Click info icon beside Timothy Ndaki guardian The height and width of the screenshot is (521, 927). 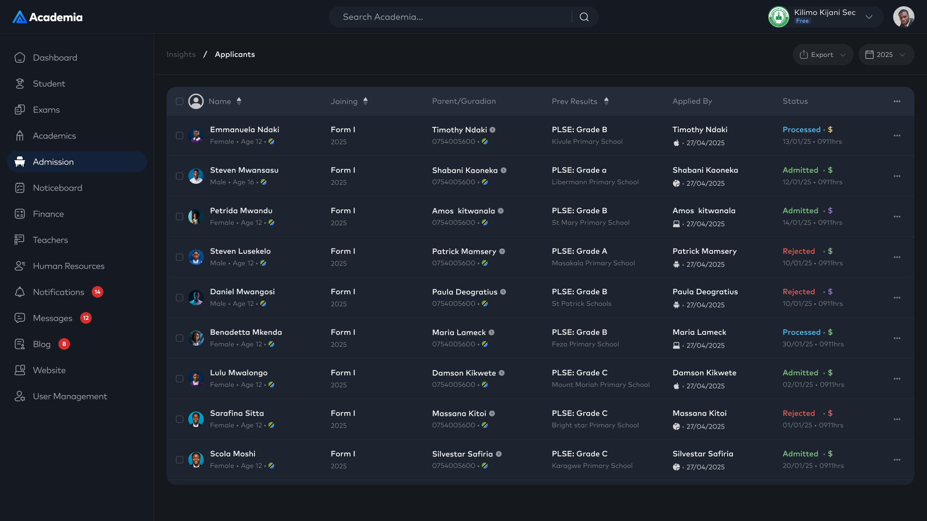(492, 130)
